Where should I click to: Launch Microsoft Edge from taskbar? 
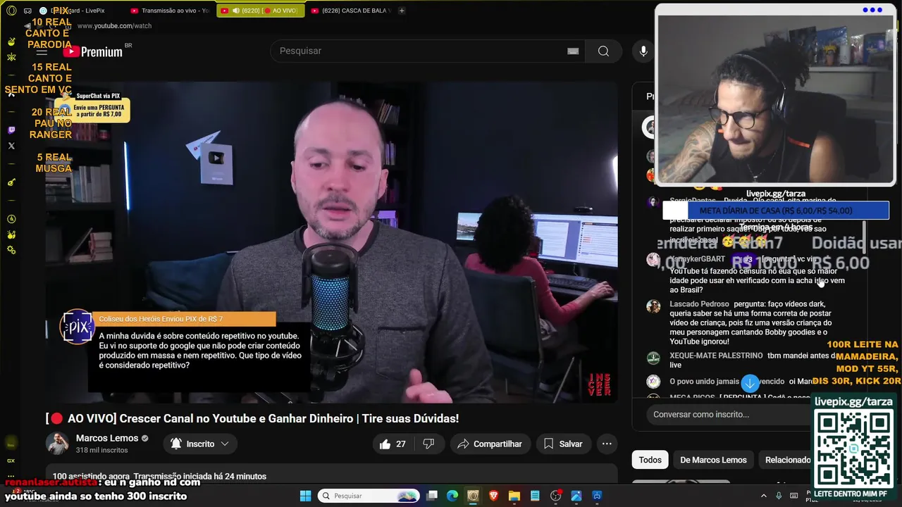[x=452, y=496]
